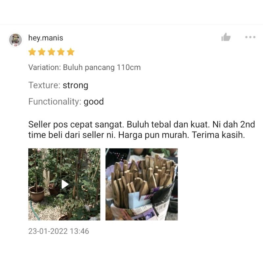Click the third rating star
The width and height of the screenshot is (263, 263).
pos(51,52)
